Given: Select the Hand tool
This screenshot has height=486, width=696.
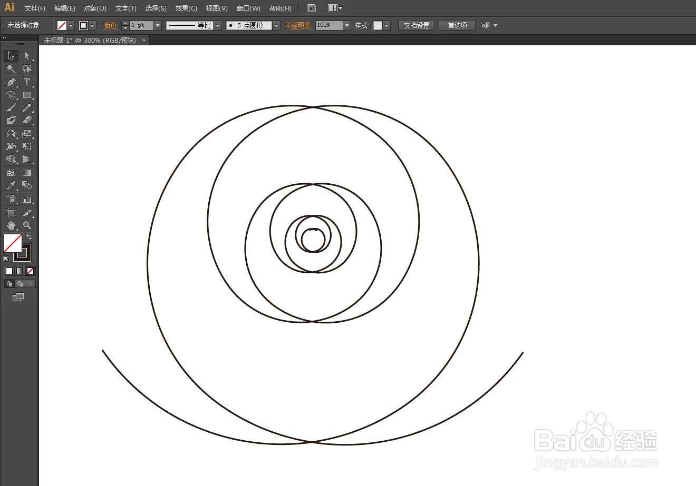Looking at the screenshot, I should pyautogui.click(x=11, y=225).
